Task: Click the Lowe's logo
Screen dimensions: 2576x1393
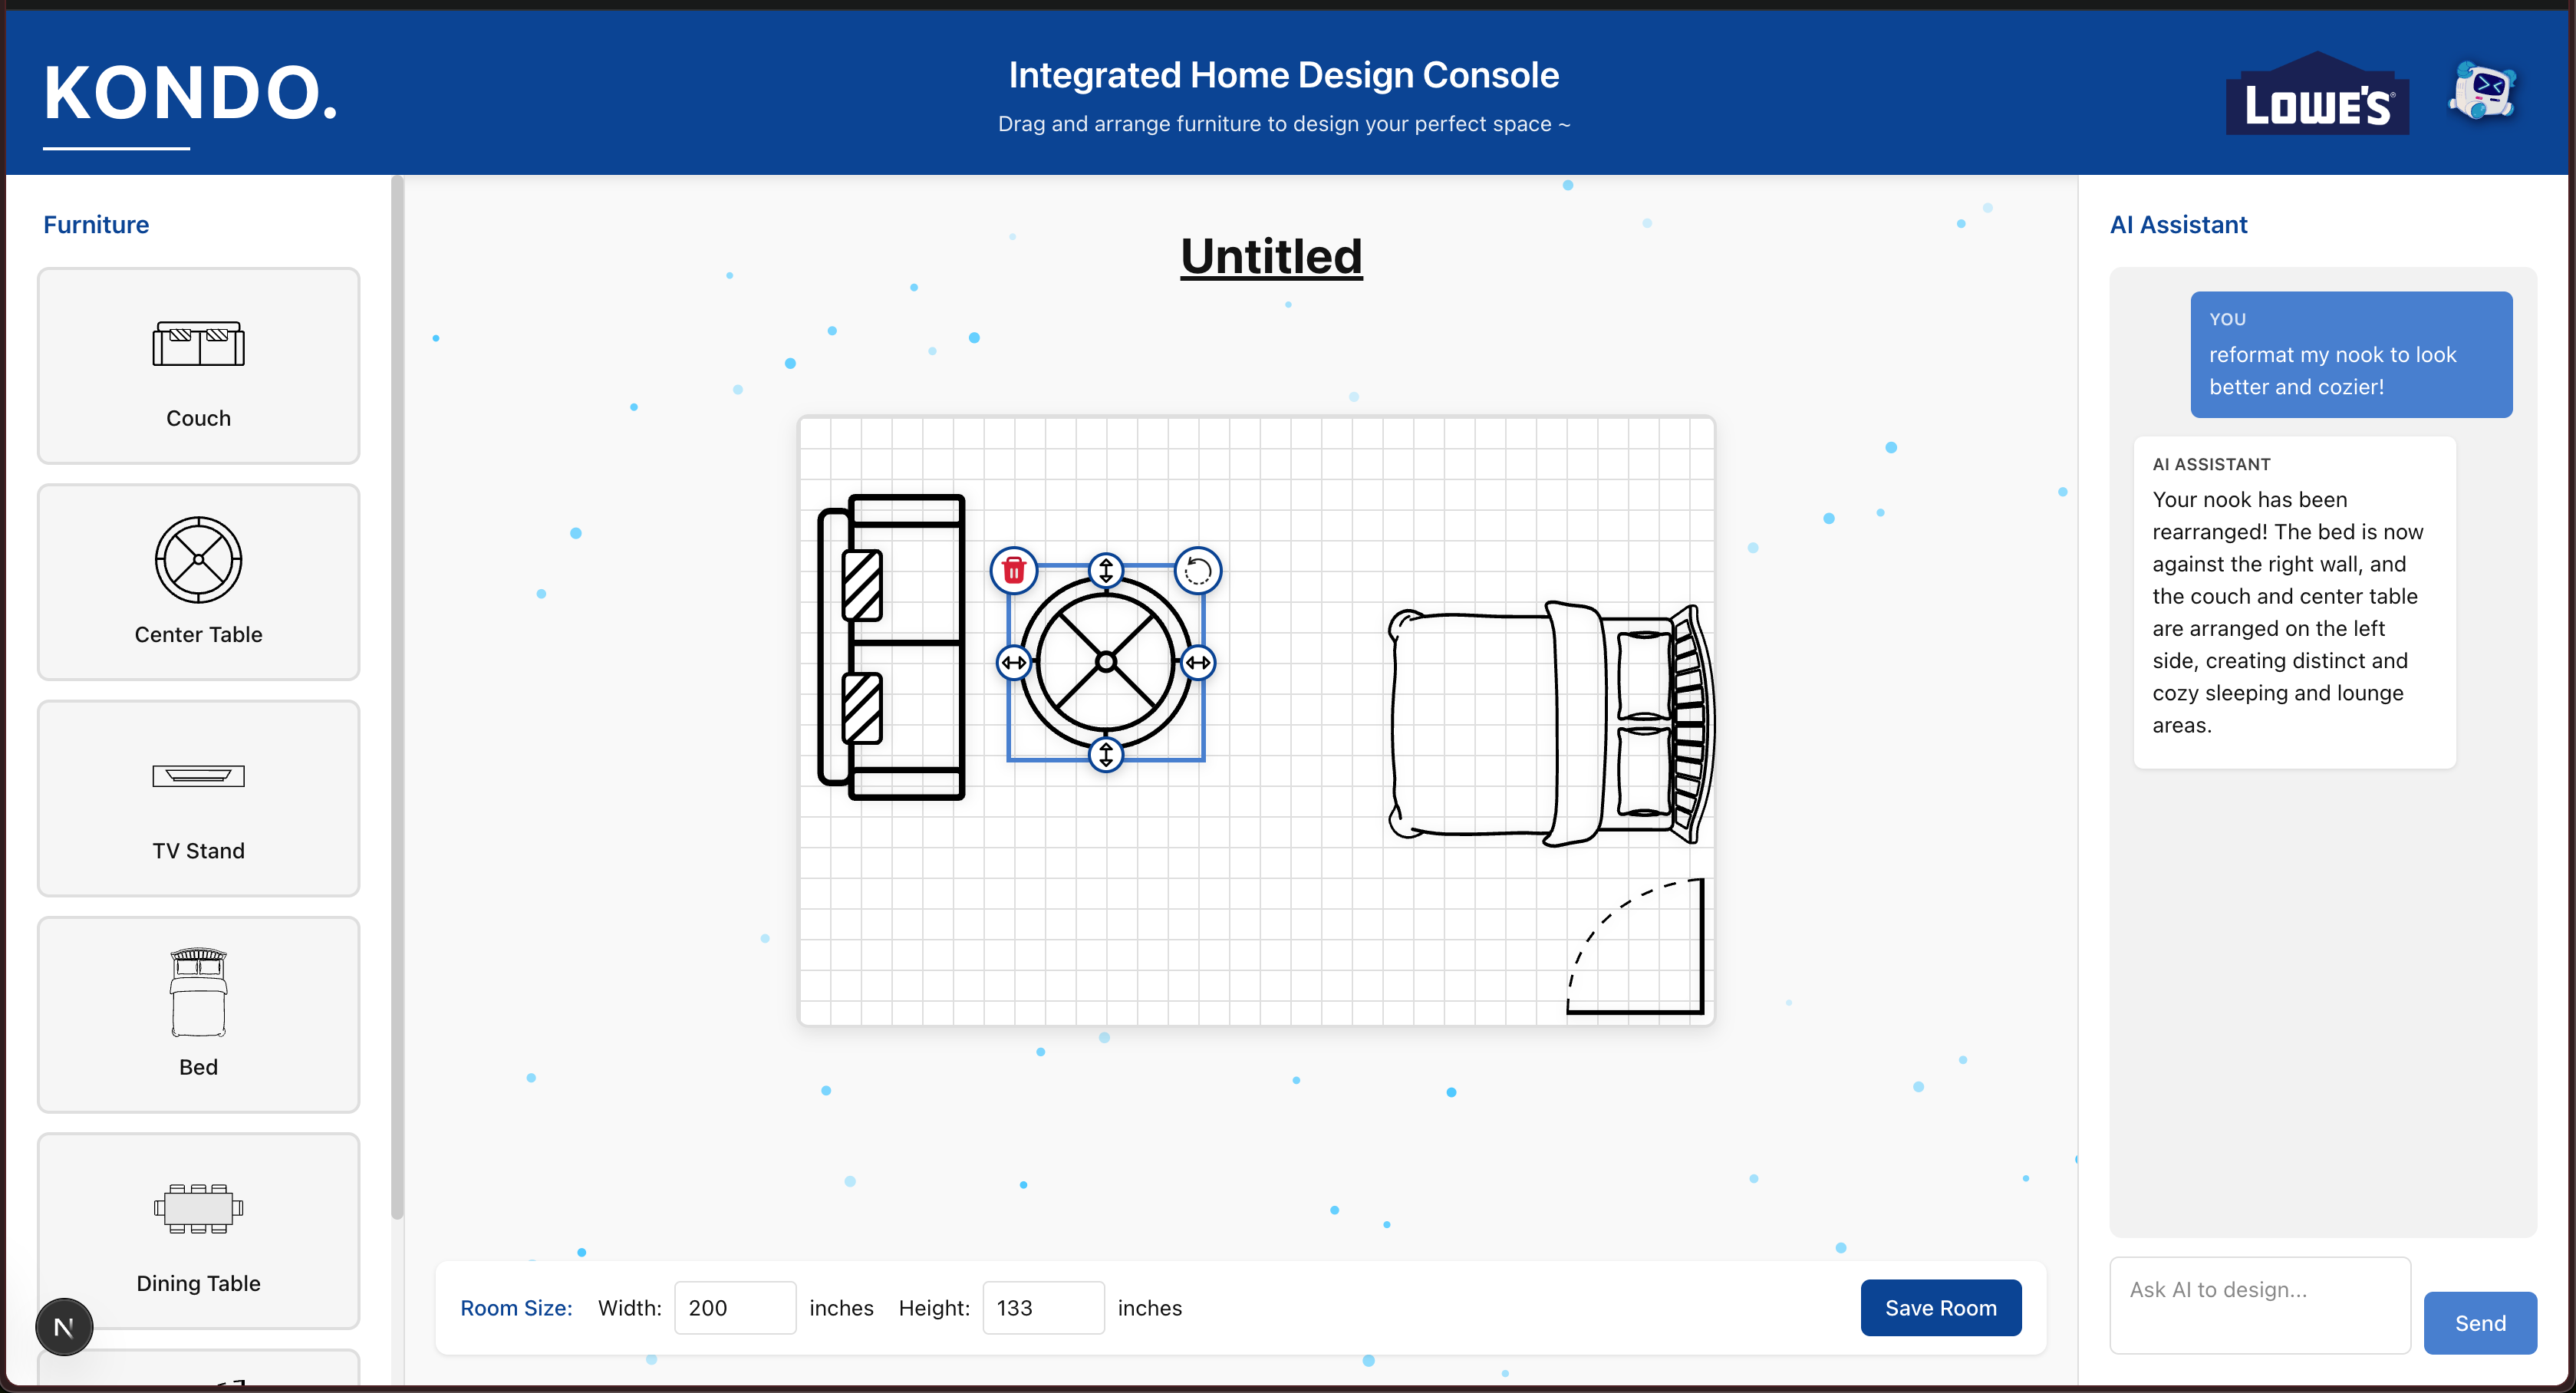Action: [2316, 96]
